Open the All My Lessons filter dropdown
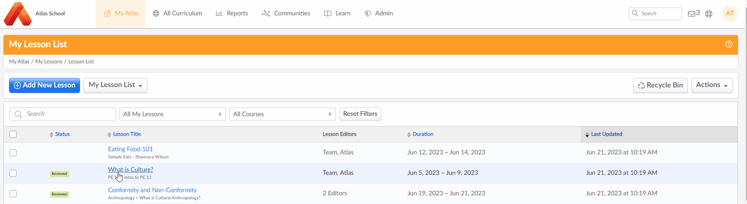The image size is (747, 204). pos(172,114)
